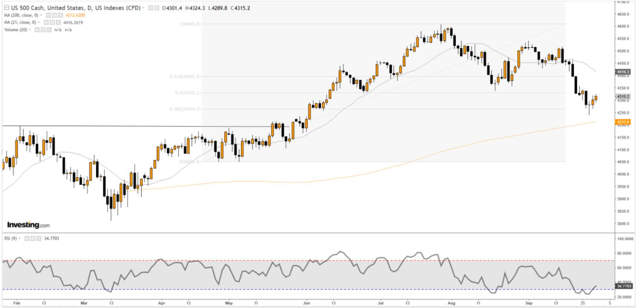Remove the RSI (9) indicator
636x308 pixels.
38,238
